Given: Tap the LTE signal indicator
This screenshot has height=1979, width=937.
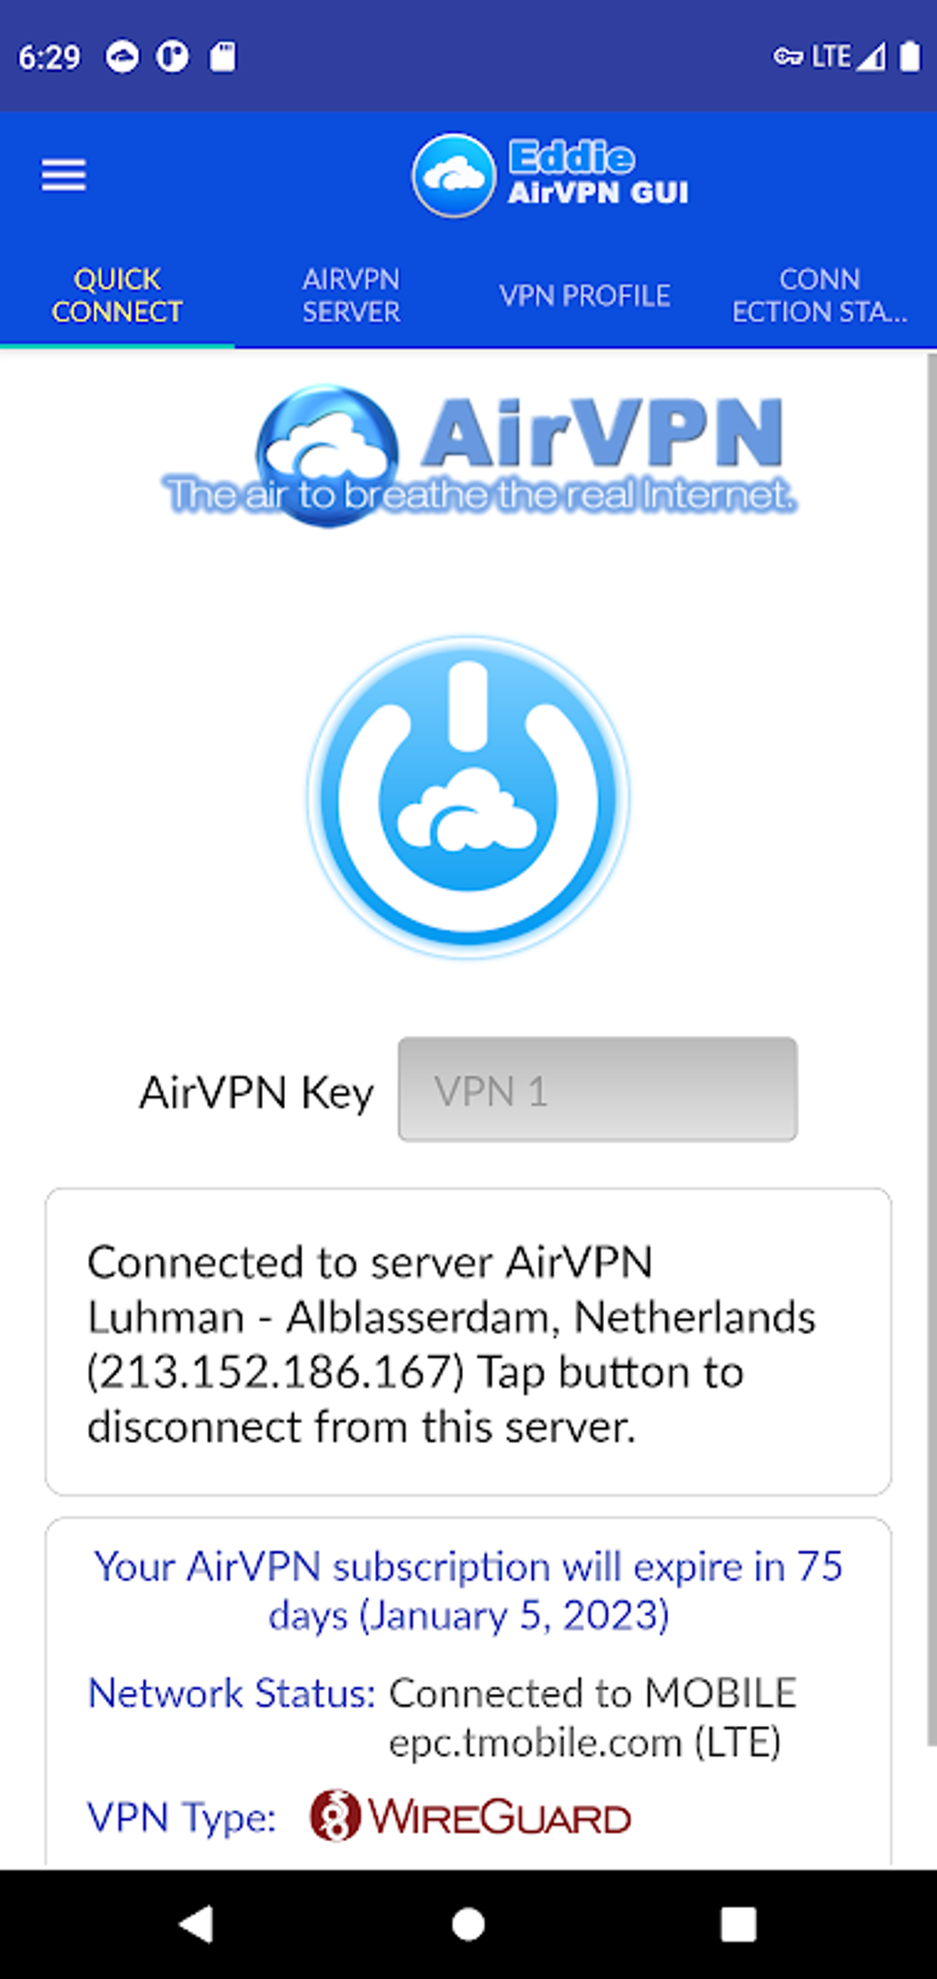Looking at the screenshot, I should (845, 56).
